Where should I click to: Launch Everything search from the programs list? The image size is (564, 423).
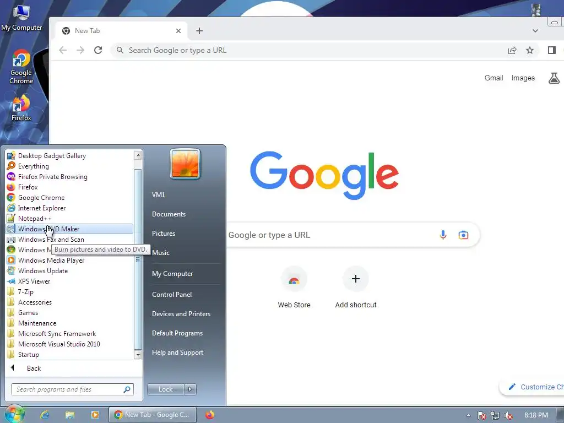[69, 166]
